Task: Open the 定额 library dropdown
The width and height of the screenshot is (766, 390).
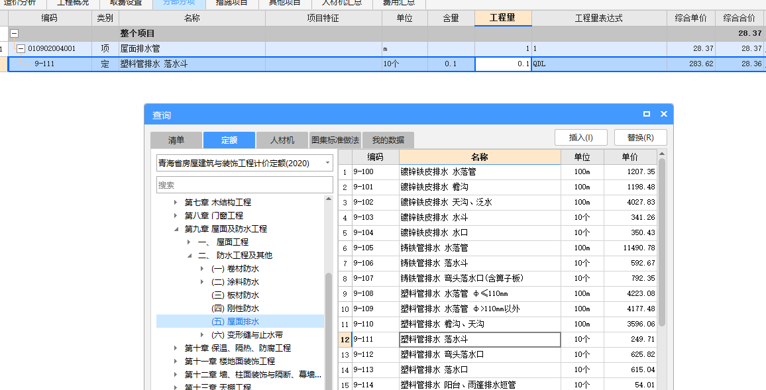Action: tap(327, 163)
